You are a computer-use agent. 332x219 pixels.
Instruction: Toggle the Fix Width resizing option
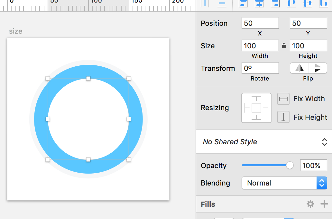point(283,99)
